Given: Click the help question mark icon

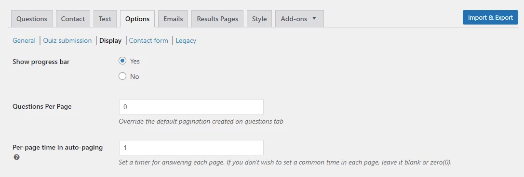Looking at the screenshot, I should (x=16, y=157).
